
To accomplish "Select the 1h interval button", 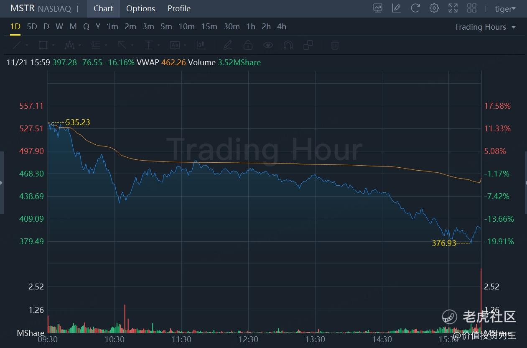I will [x=251, y=26].
